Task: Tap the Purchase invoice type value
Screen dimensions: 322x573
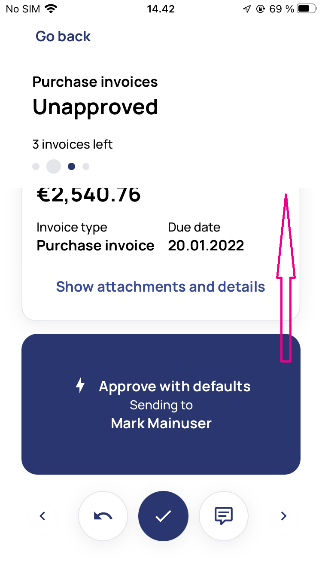Action: pyautogui.click(x=95, y=246)
